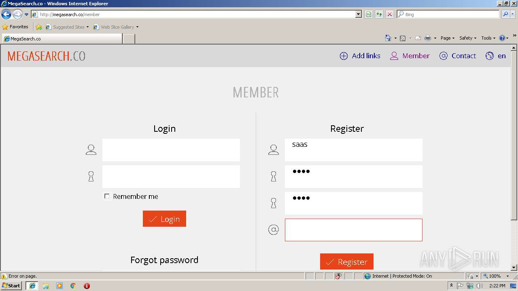Click the Suggested Sites dropdown arrow
This screenshot has height=291, width=518.
click(87, 27)
